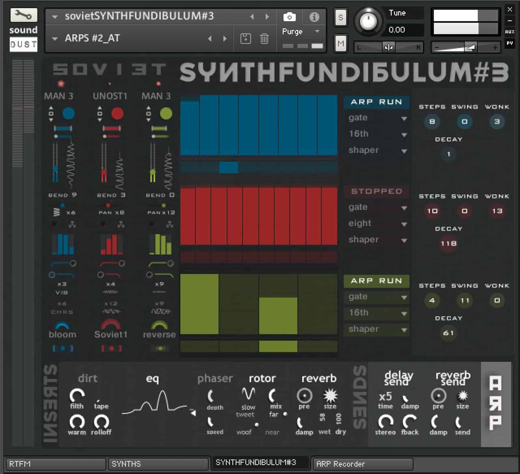Click the blue bloom arc icon
520x474 pixels.
click(x=62, y=325)
